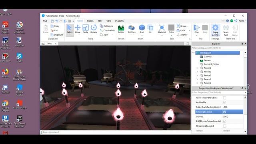Open Discord desktop shortcut

(5, 89)
